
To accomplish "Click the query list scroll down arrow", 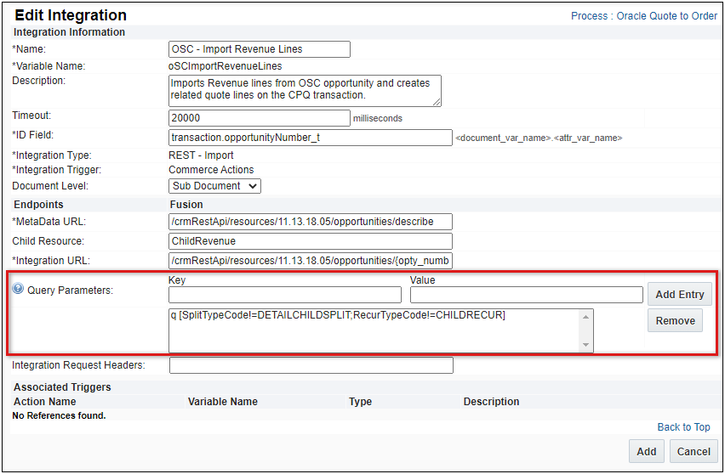I will click(585, 345).
